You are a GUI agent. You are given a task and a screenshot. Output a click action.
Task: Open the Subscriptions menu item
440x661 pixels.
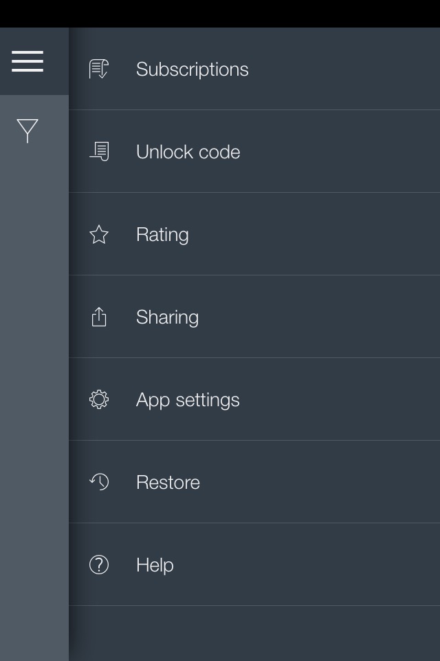254,69
